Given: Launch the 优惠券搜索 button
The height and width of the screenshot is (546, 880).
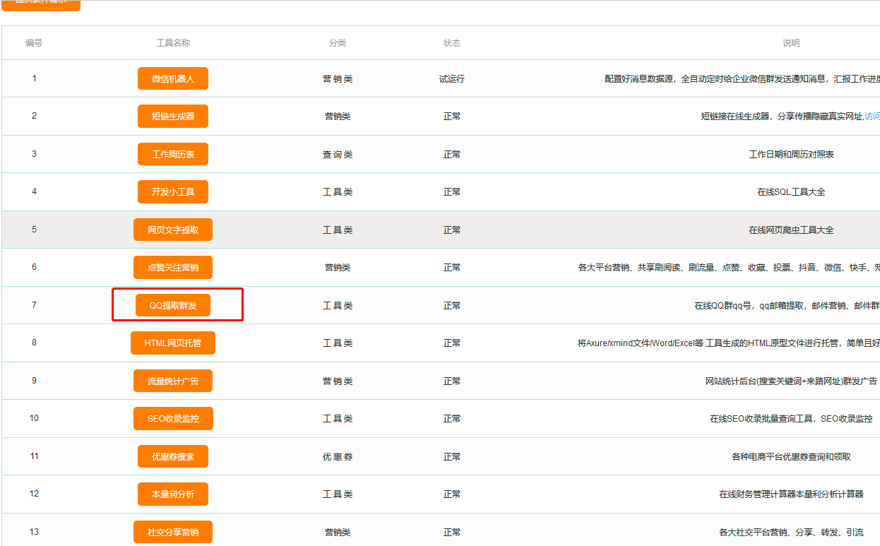Looking at the screenshot, I should pyautogui.click(x=173, y=456).
